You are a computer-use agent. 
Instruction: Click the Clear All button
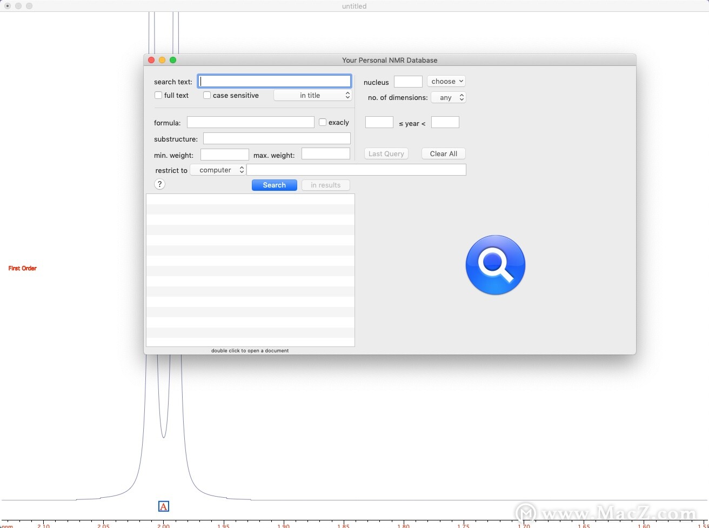tap(444, 153)
